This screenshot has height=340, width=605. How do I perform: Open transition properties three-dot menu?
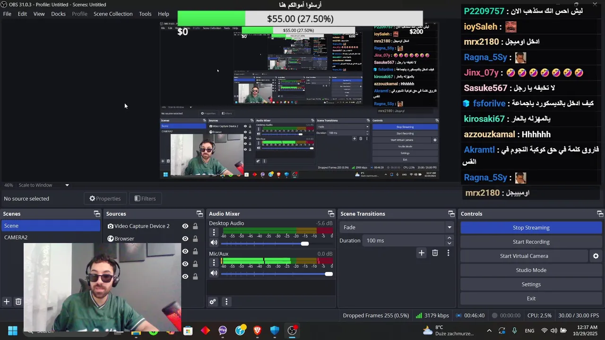(x=448, y=253)
